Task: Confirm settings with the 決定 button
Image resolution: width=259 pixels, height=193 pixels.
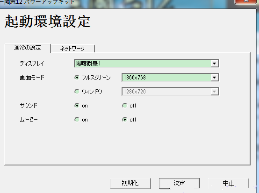Action: pyautogui.click(x=180, y=184)
